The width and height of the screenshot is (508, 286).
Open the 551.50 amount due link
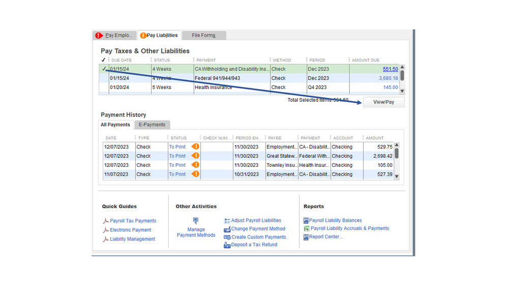pos(390,69)
